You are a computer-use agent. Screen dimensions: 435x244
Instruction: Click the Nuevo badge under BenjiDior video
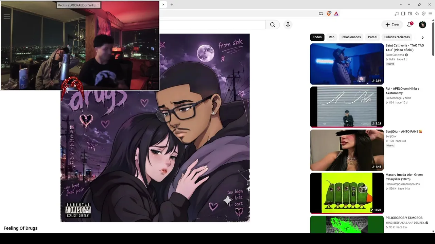[x=390, y=146]
